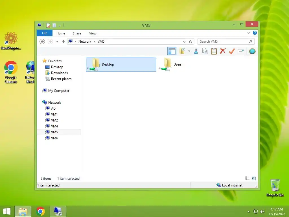
Task: Switch to details view in status bar
Action: (x=247, y=178)
